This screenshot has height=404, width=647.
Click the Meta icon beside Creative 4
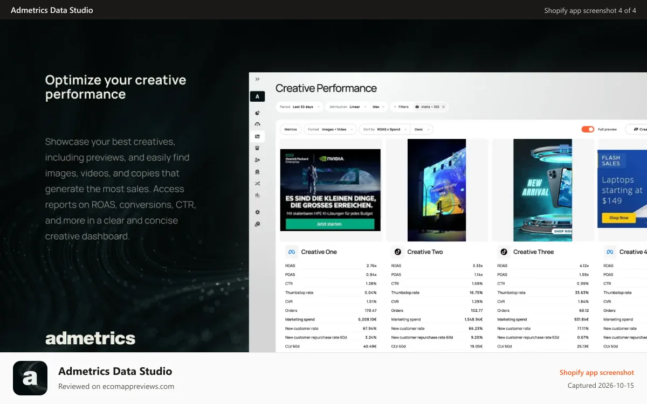coord(610,252)
